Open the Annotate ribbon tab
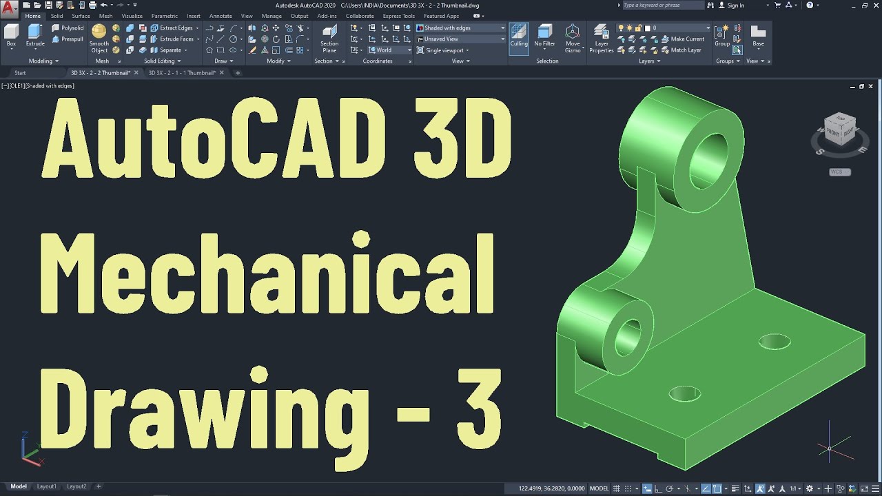The image size is (882, 496). tap(220, 16)
